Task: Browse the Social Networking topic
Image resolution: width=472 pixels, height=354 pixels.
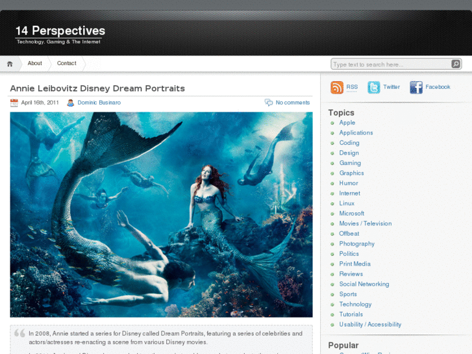Action: pyautogui.click(x=364, y=284)
